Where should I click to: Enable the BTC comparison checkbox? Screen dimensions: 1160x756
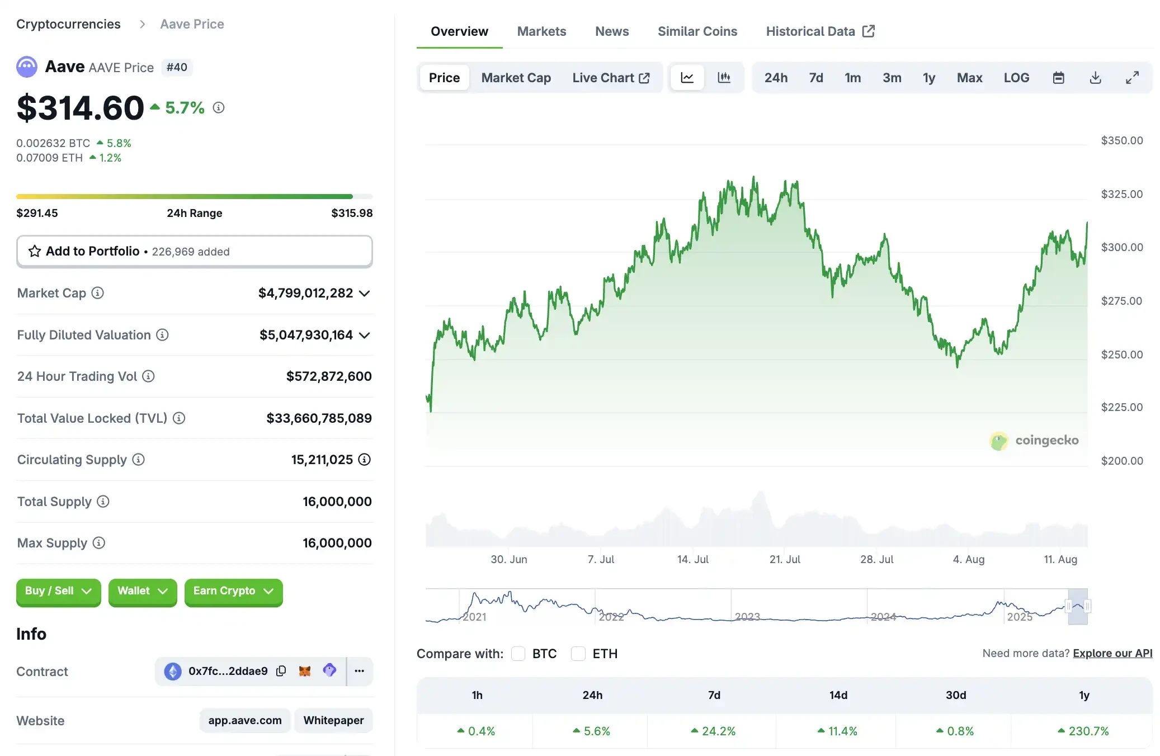(518, 653)
